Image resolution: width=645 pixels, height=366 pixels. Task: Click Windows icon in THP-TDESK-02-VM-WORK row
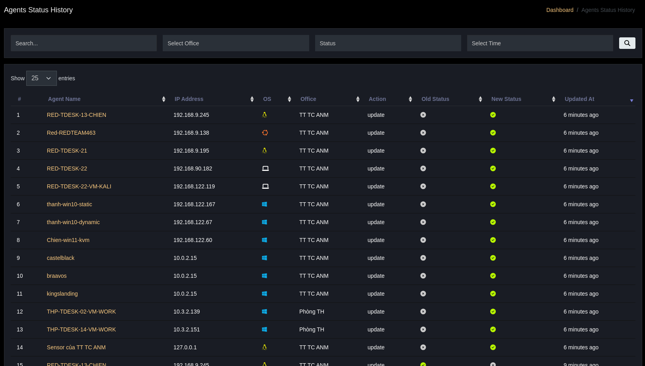pyautogui.click(x=265, y=312)
